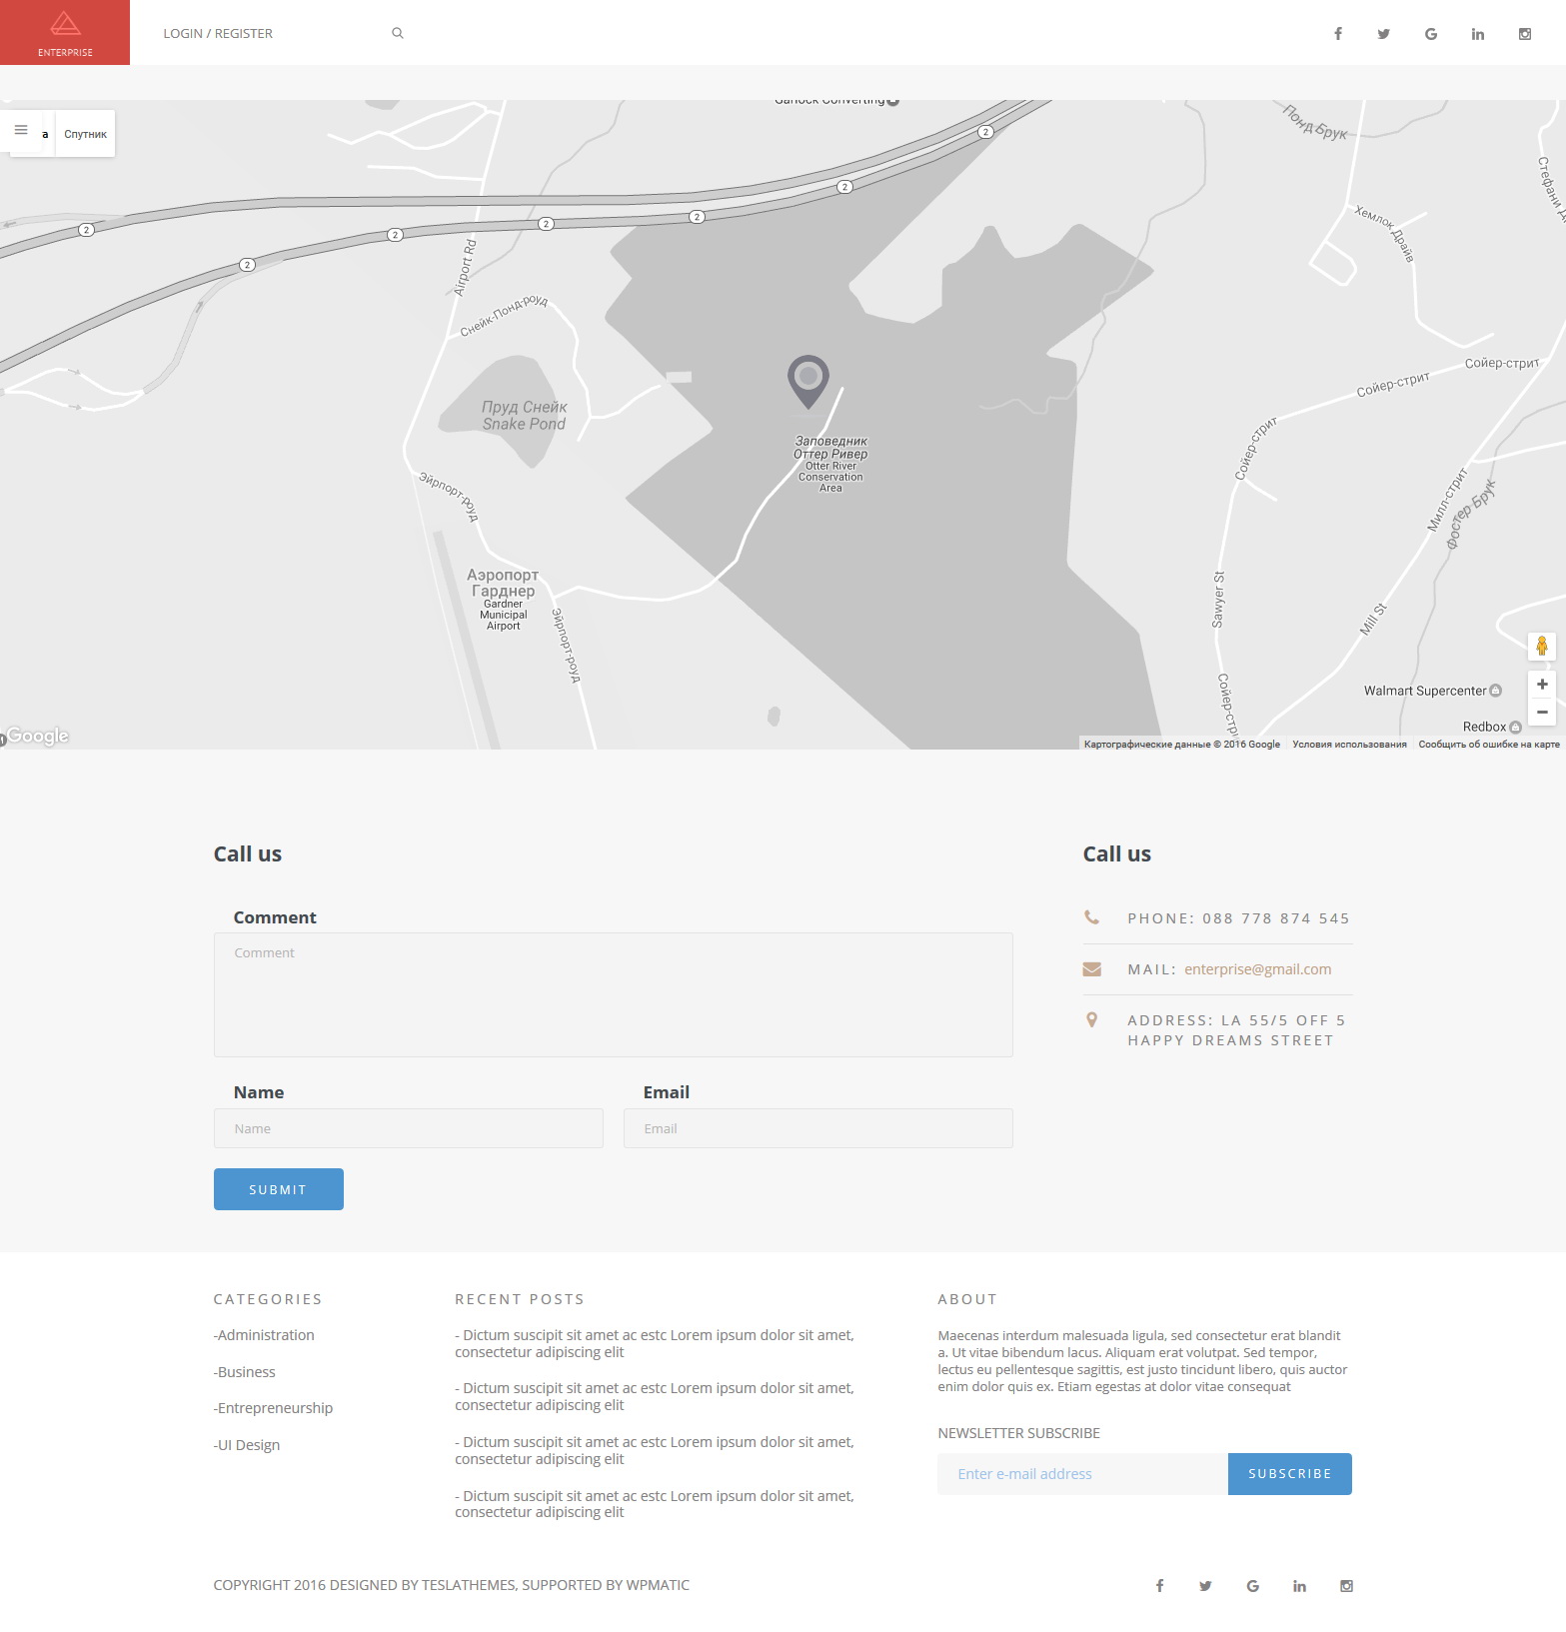1566x1632 pixels.
Task: Click the Google logo on the map
Action: pos(38,737)
